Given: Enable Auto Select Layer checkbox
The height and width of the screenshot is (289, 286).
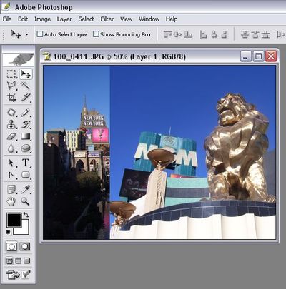Looking at the screenshot, I should click(x=39, y=34).
